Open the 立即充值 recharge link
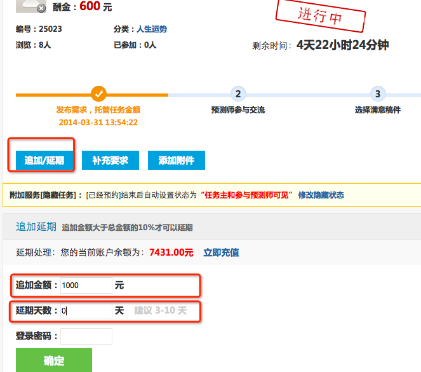Screen dimensions: 421x372 tap(221, 252)
